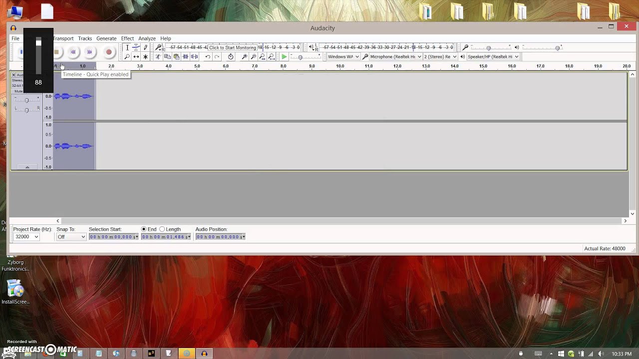Image resolution: width=639 pixels, height=359 pixels.
Task: Click the Zoom In magnifier icon
Action: (x=244, y=57)
